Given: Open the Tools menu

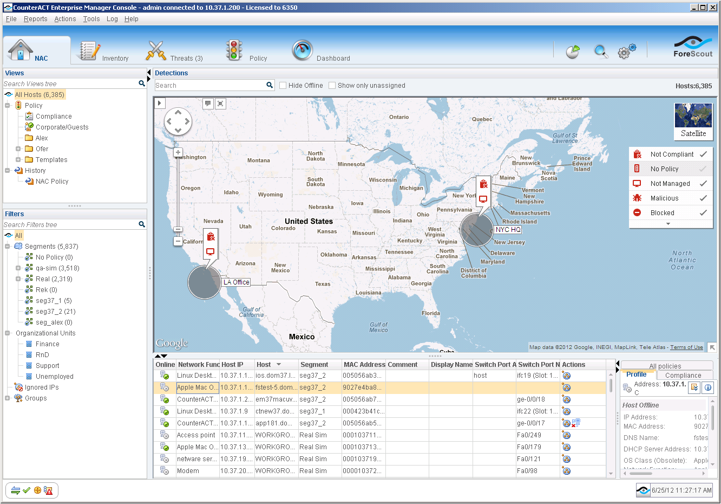Looking at the screenshot, I should pyautogui.click(x=91, y=18).
